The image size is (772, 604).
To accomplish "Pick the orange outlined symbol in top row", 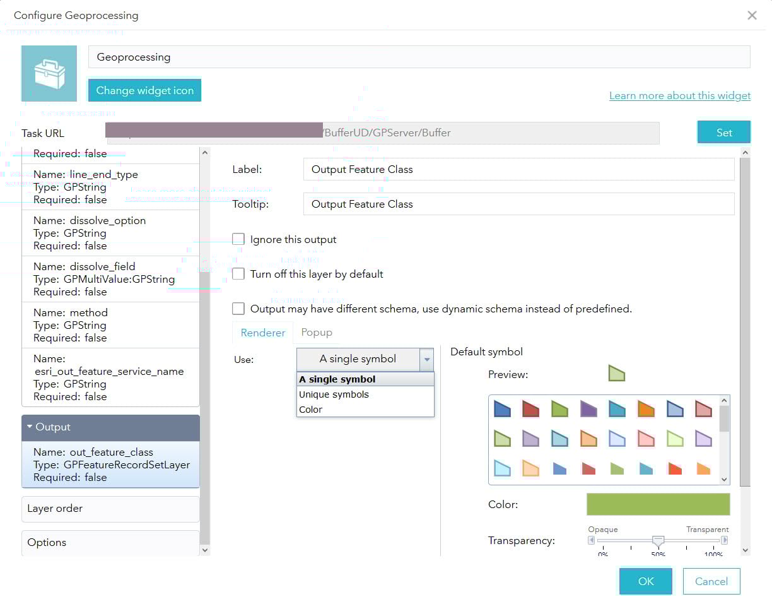I will tap(646, 408).
